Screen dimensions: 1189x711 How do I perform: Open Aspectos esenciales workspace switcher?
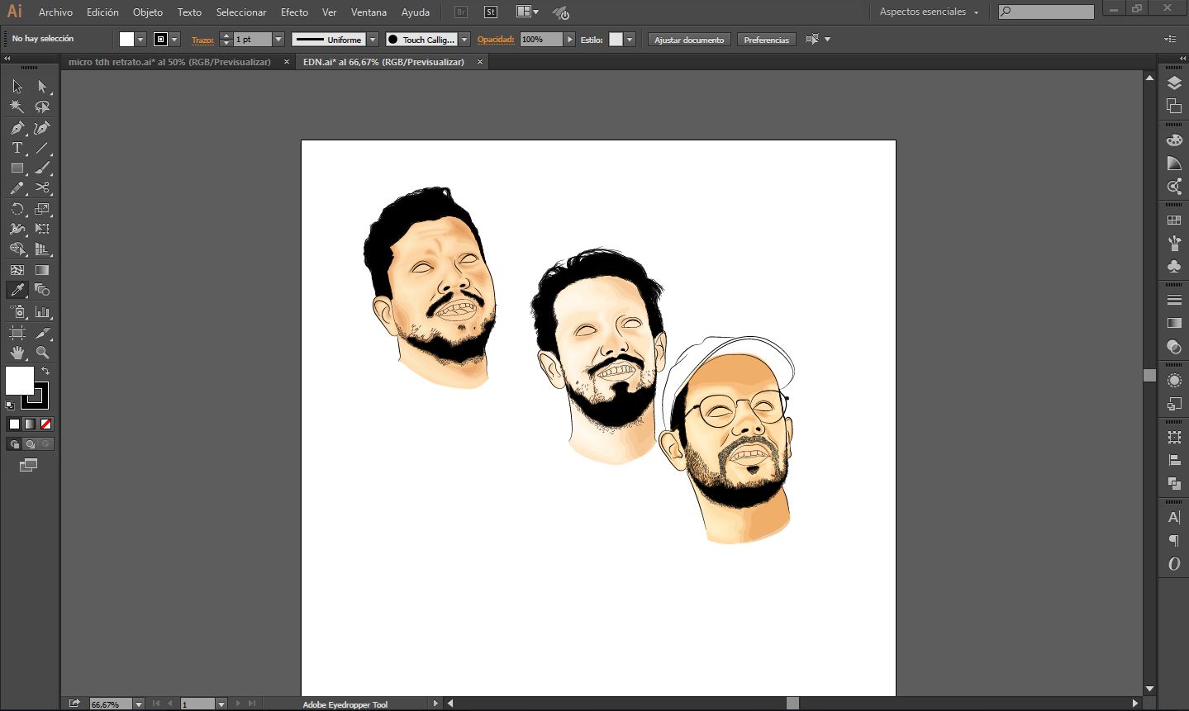[930, 12]
